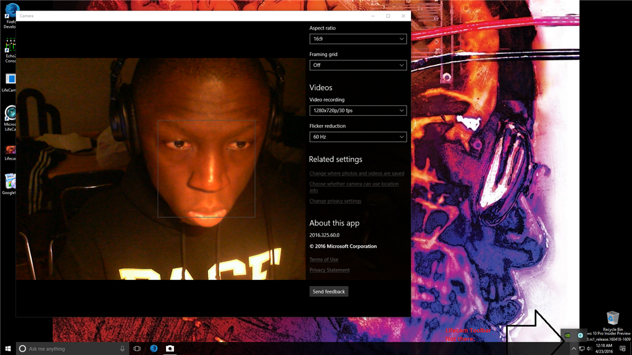Close the Camera window
The height and width of the screenshot is (355, 632).
pos(404,16)
